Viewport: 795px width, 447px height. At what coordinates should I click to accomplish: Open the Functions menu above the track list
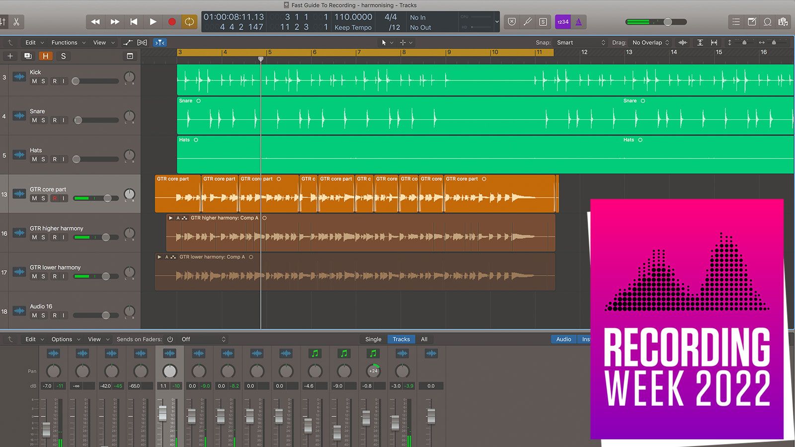66,42
